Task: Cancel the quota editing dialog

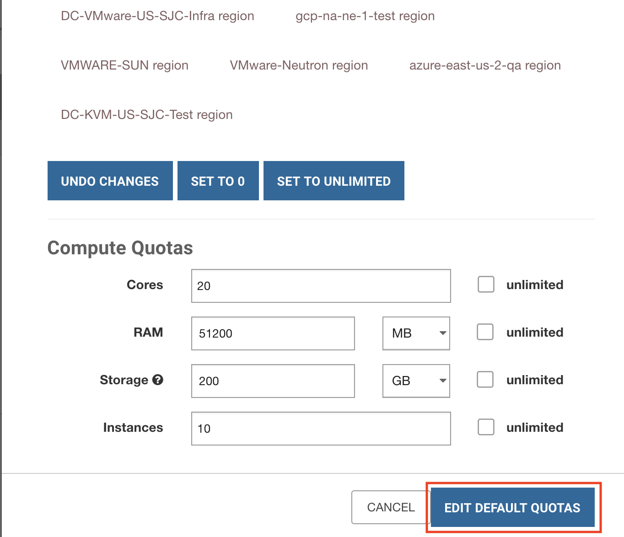Action: click(x=390, y=507)
